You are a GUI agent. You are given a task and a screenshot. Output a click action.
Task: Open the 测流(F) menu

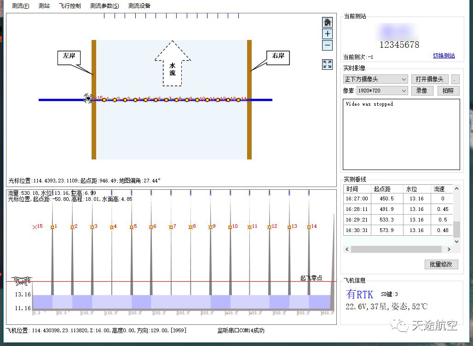click(x=20, y=6)
